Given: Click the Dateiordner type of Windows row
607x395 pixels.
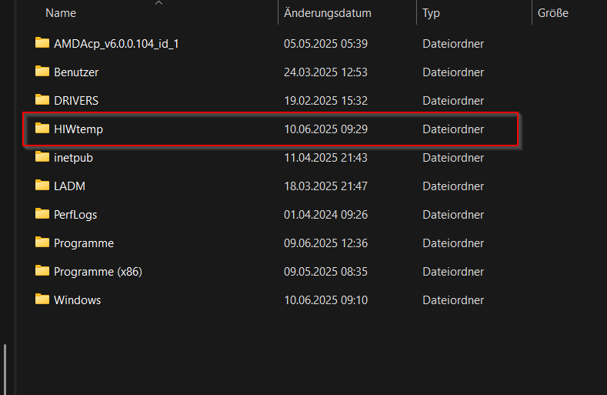Looking at the screenshot, I should [x=453, y=300].
